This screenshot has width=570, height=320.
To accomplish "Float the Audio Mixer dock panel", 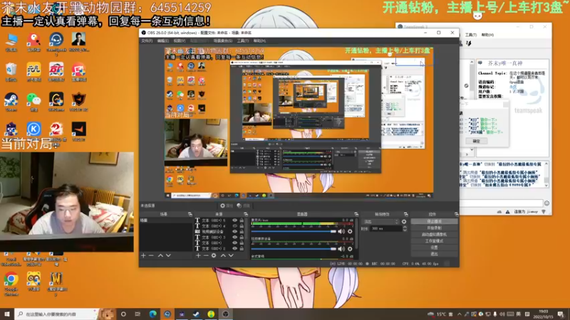I will point(356,214).
